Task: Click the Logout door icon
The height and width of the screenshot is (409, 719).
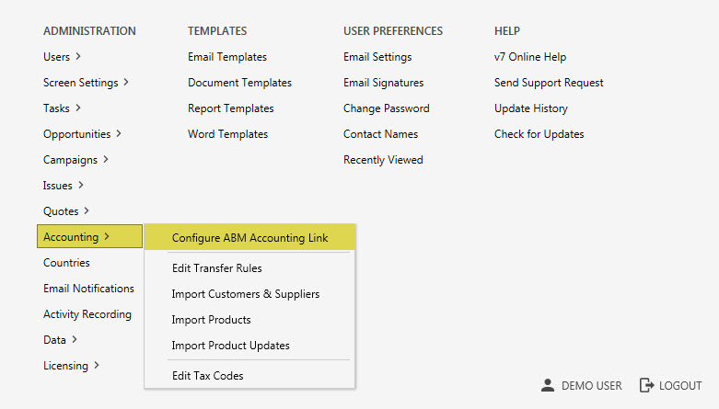Action: 646,386
